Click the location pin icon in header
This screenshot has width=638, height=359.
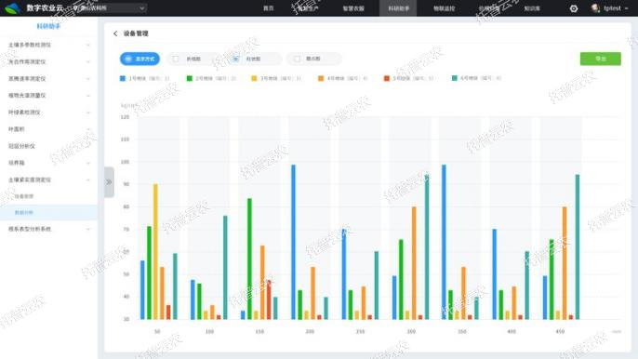75,7
